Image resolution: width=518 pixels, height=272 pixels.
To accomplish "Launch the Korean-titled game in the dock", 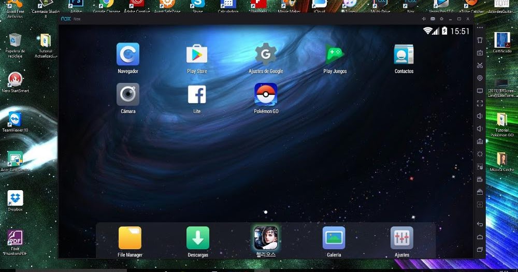I will pos(266,238).
